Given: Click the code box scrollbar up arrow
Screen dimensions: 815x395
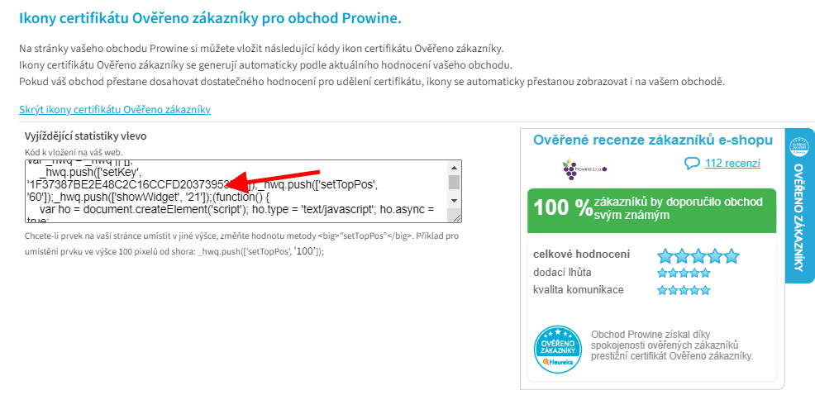Looking at the screenshot, I should click(454, 168).
